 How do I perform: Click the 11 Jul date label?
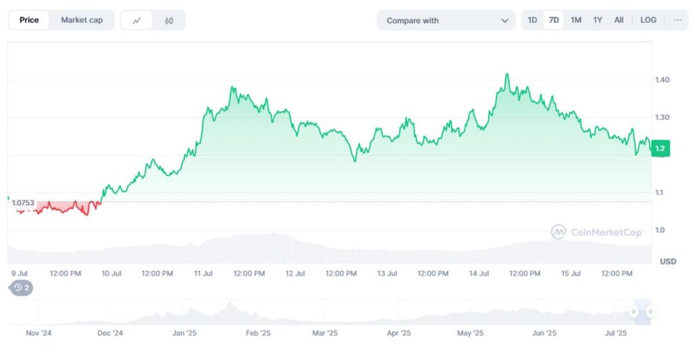click(203, 273)
